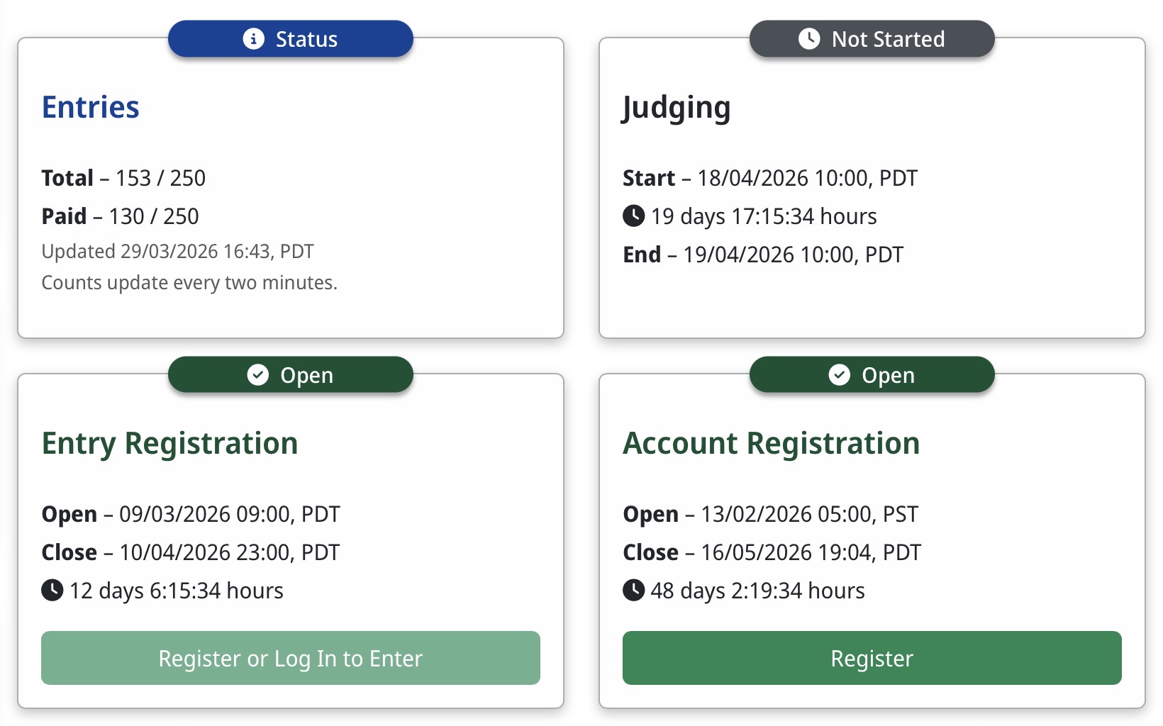
Task: Click the Account Registration heading
Action: point(771,443)
